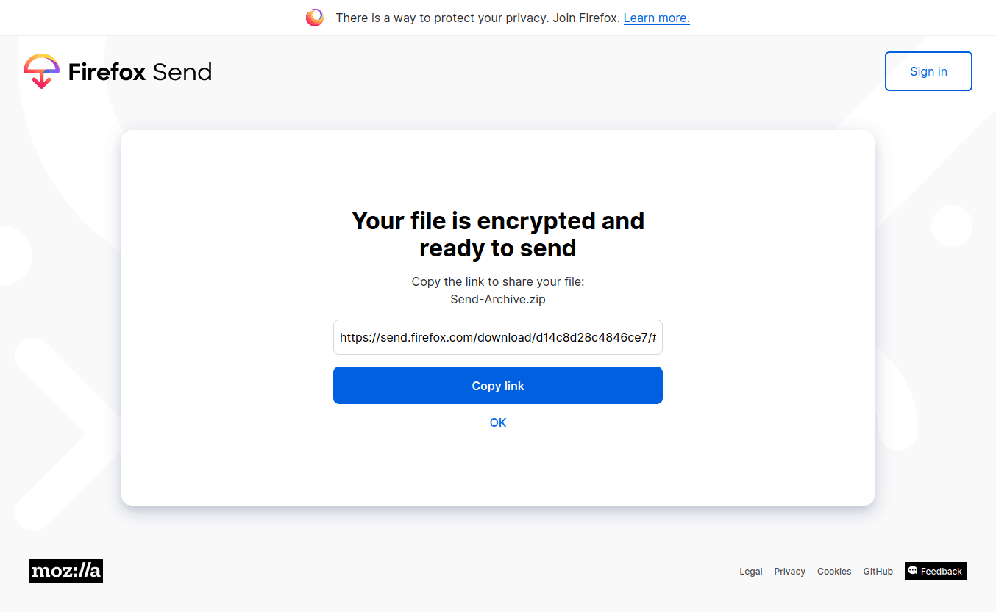Click the Mozilla logo in footer
Screen dimensions: 996x612
pos(66,571)
